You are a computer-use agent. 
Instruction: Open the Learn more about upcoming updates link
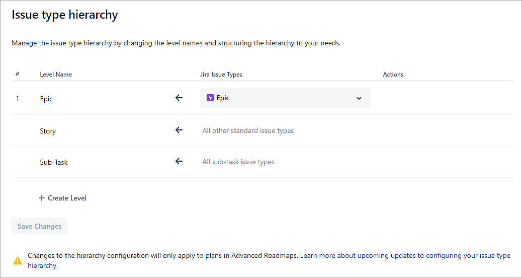[x=405, y=256]
